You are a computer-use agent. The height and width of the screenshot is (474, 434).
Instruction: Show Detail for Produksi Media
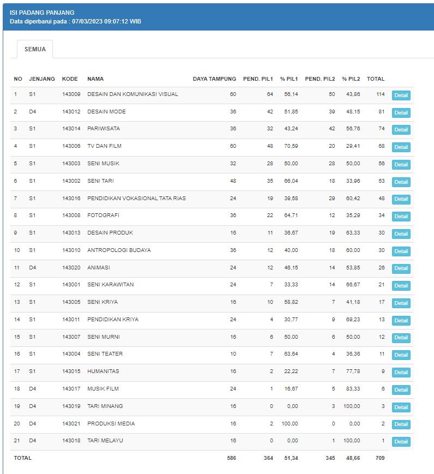401,424
